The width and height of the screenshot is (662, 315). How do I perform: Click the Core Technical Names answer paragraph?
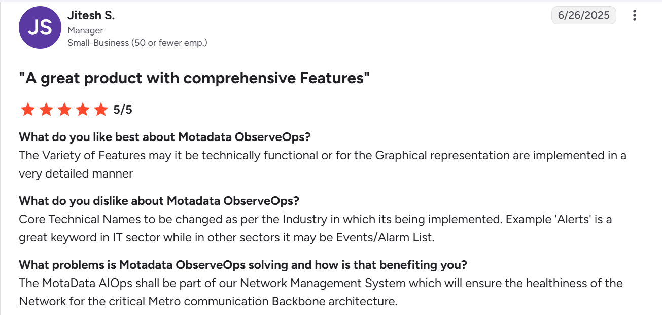click(x=316, y=228)
